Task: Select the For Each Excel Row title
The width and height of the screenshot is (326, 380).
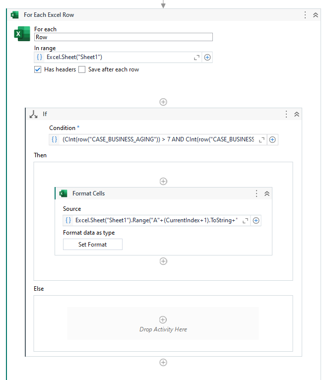Action: pyautogui.click(x=49, y=15)
